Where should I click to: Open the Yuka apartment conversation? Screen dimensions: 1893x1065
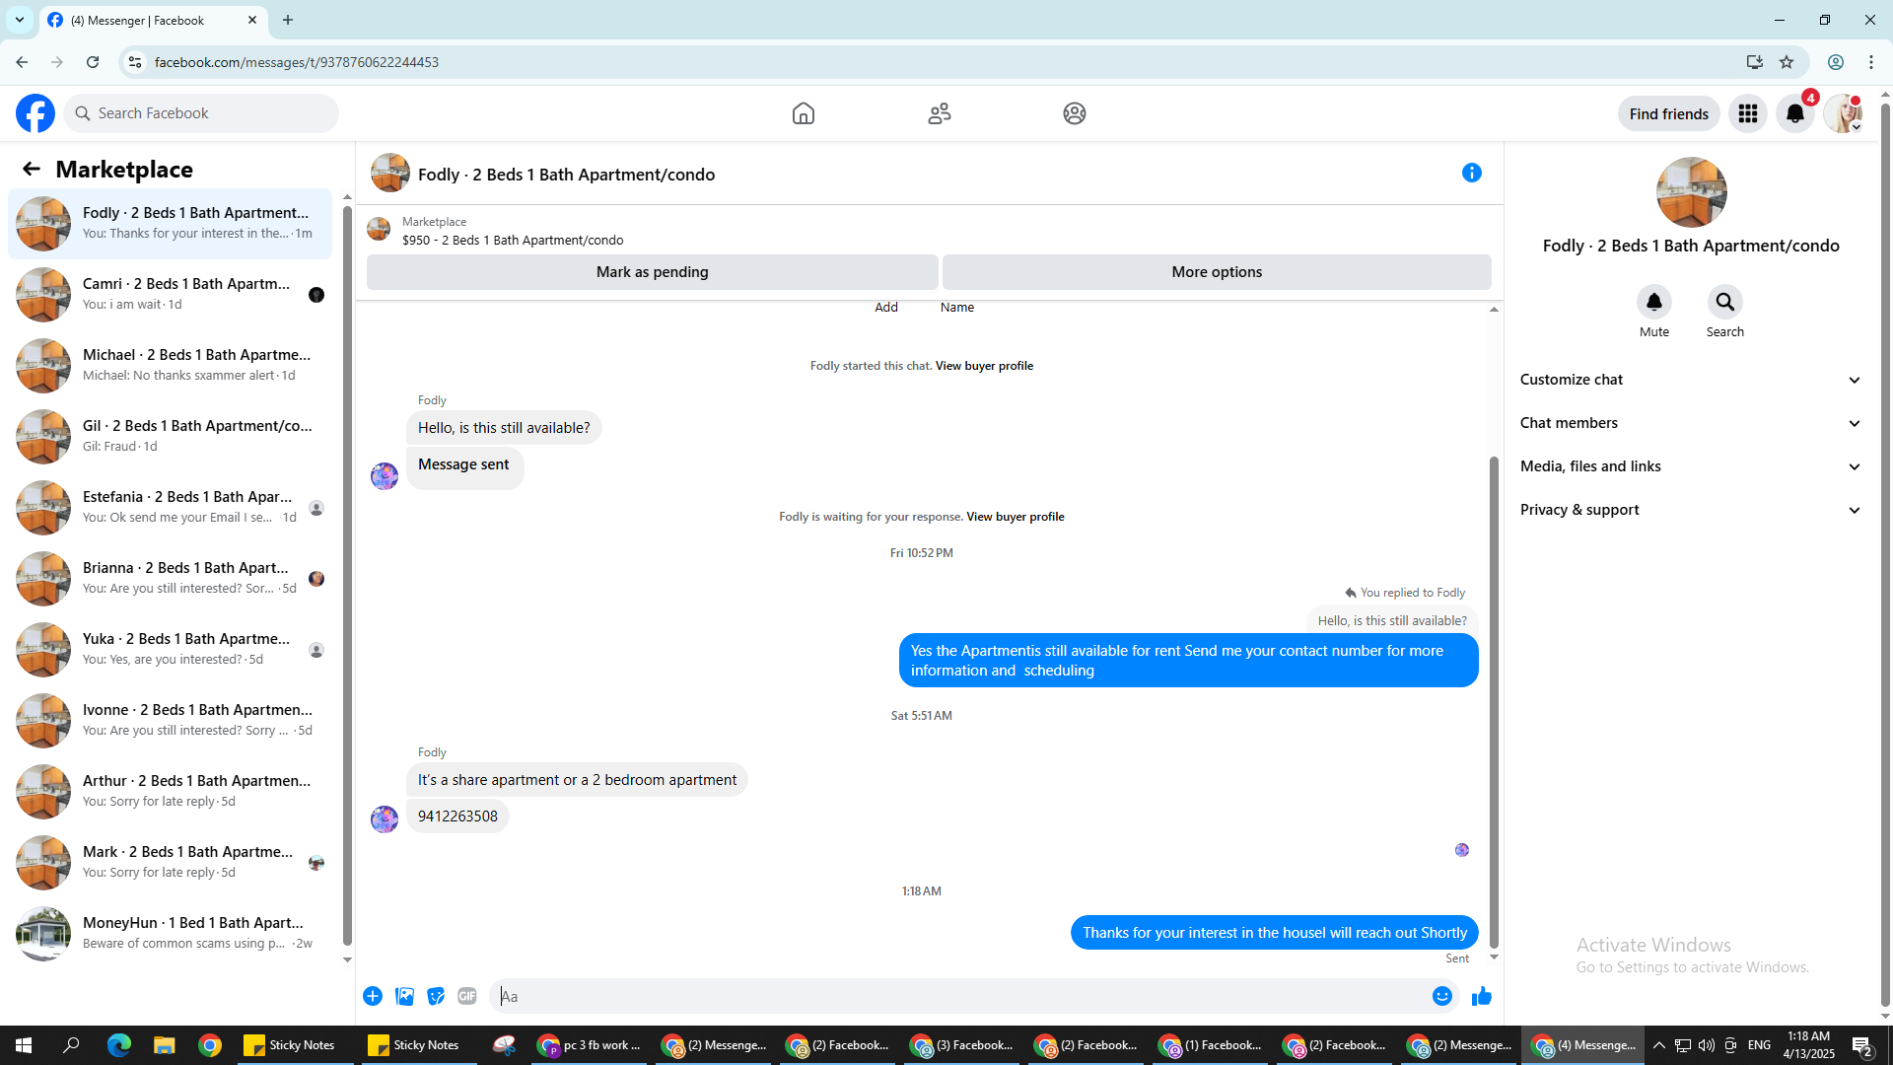tap(171, 649)
